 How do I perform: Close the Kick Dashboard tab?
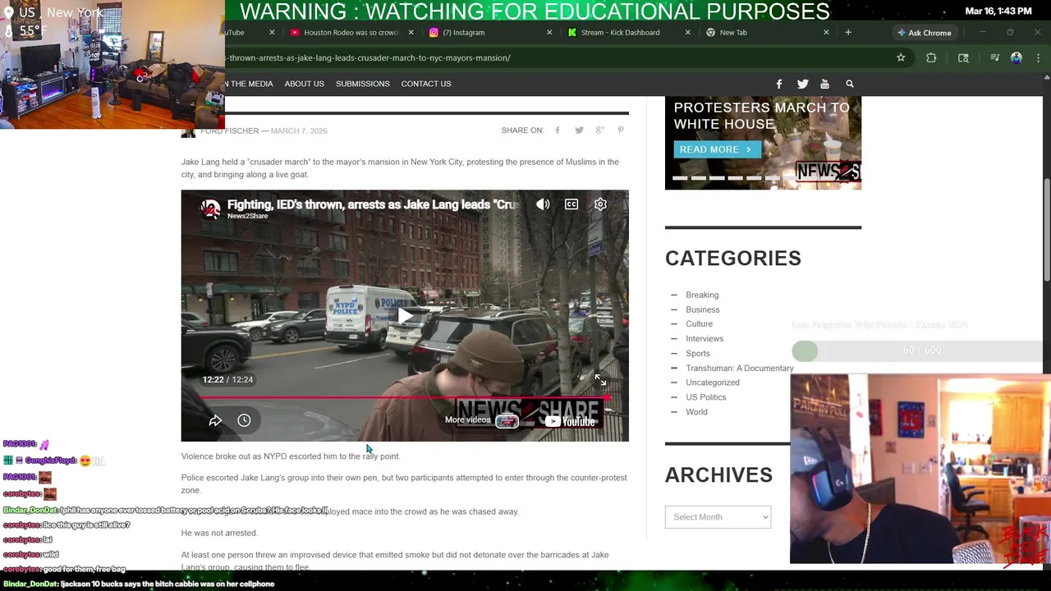coord(688,33)
